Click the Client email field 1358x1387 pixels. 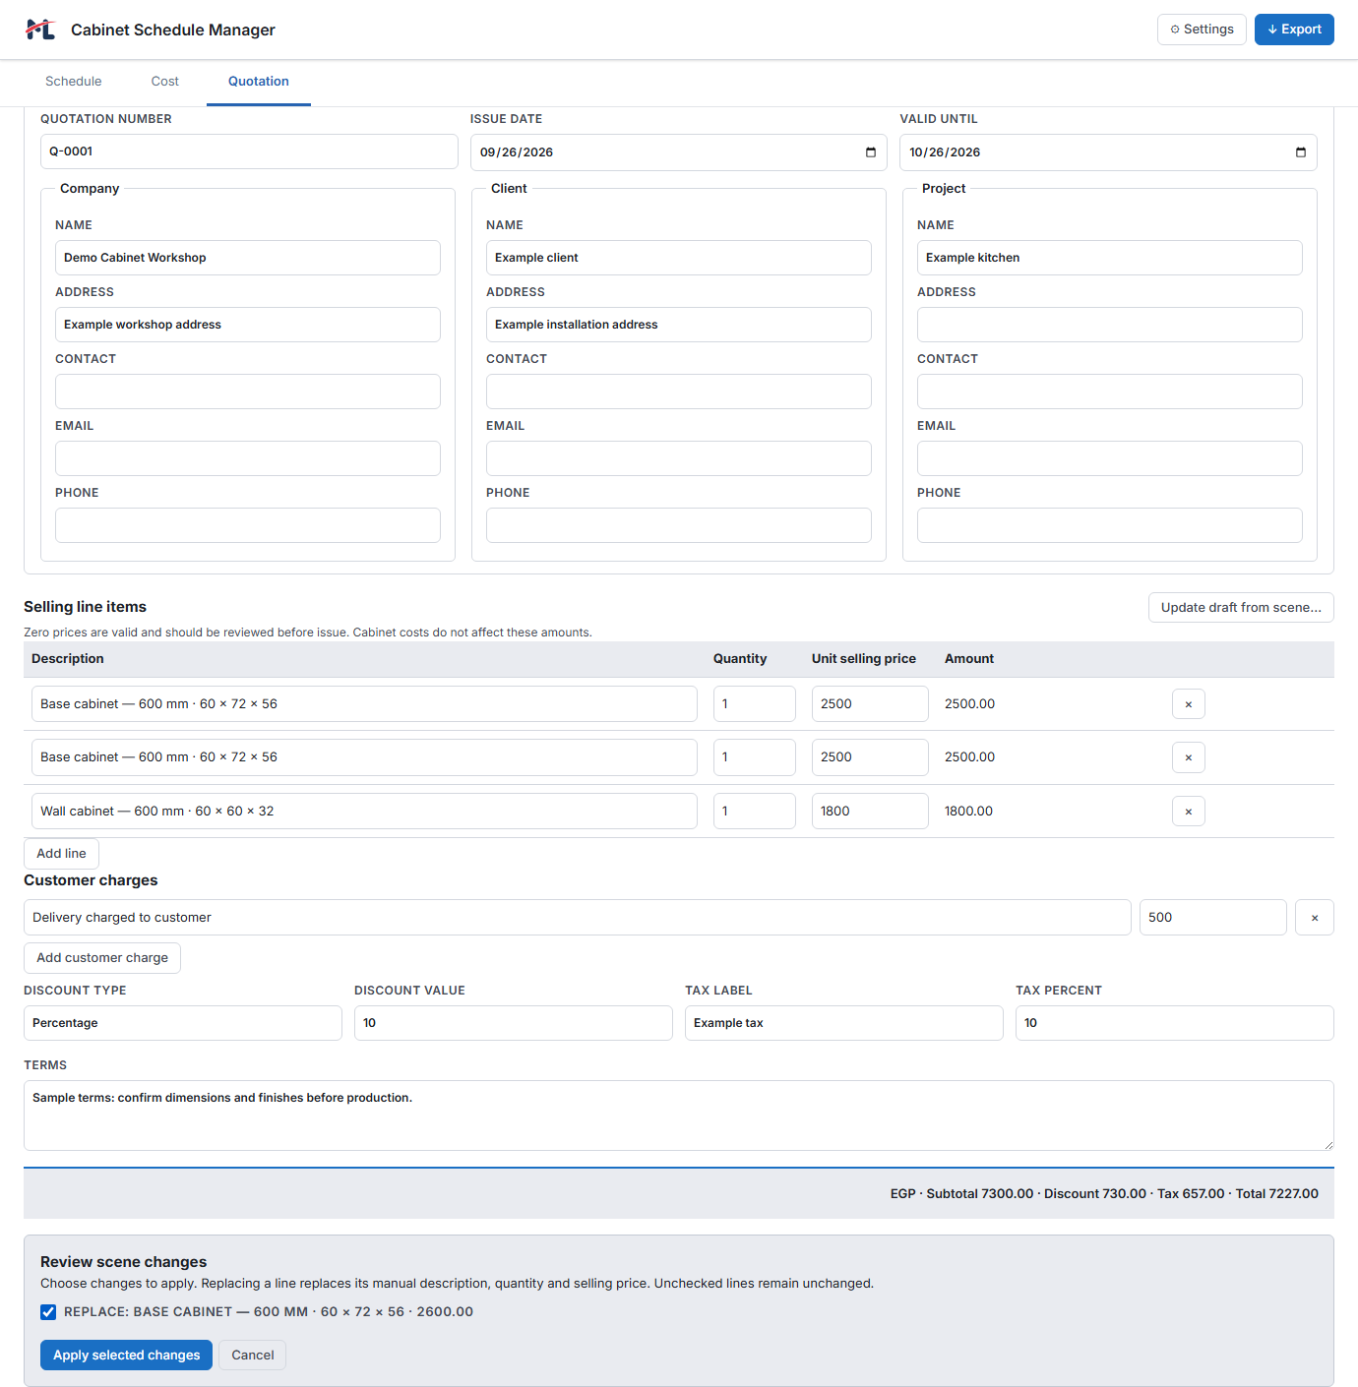[679, 458]
